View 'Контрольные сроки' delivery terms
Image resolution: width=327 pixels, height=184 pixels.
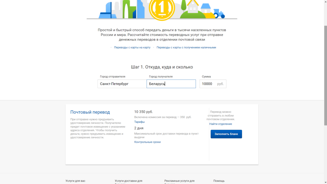(147, 142)
